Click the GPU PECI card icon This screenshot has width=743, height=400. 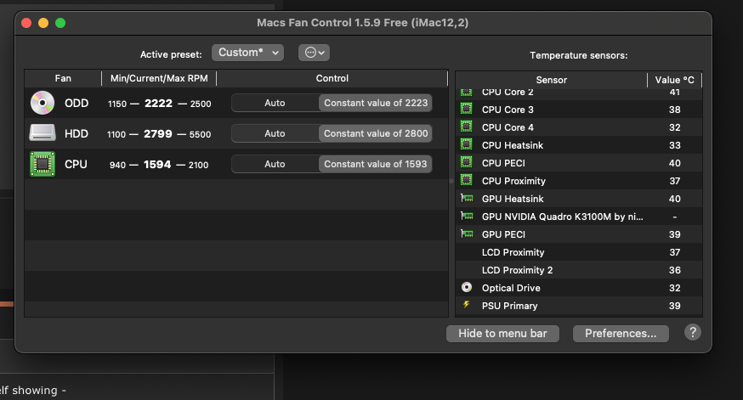pos(467,234)
